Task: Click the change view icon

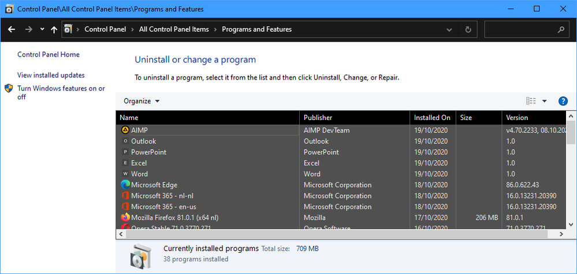Action: pos(531,101)
